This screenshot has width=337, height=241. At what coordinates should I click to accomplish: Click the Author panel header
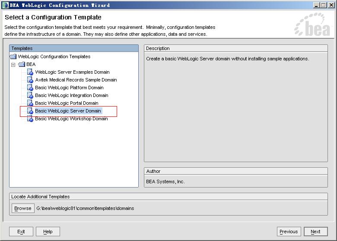coord(236,171)
